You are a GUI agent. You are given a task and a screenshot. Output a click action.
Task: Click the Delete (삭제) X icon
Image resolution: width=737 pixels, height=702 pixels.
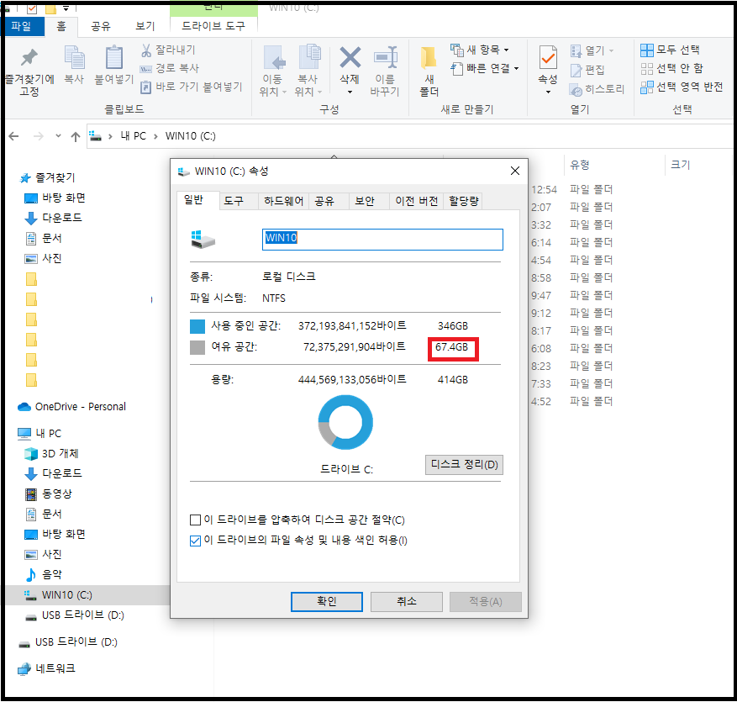coord(350,58)
